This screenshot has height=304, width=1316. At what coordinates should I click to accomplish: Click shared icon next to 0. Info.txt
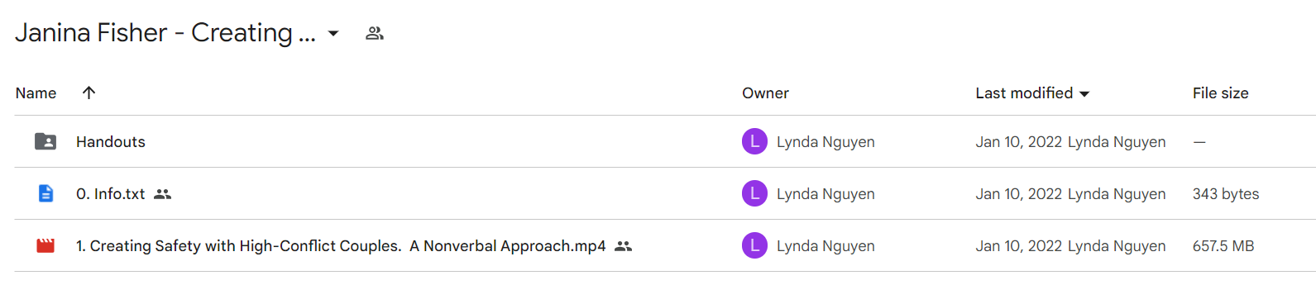(x=163, y=194)
